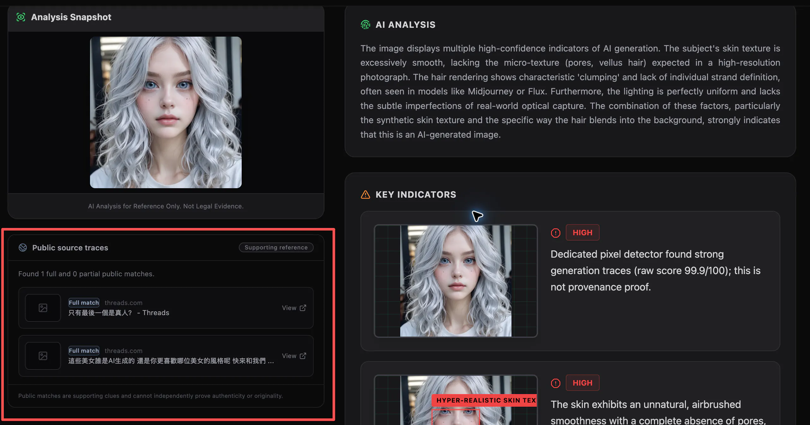The height and width of the screenshot is (425, 810).
Task: Click alert circle icon next to skin texture HIGH
Action: pyautogui.click(x=556, y=383)
